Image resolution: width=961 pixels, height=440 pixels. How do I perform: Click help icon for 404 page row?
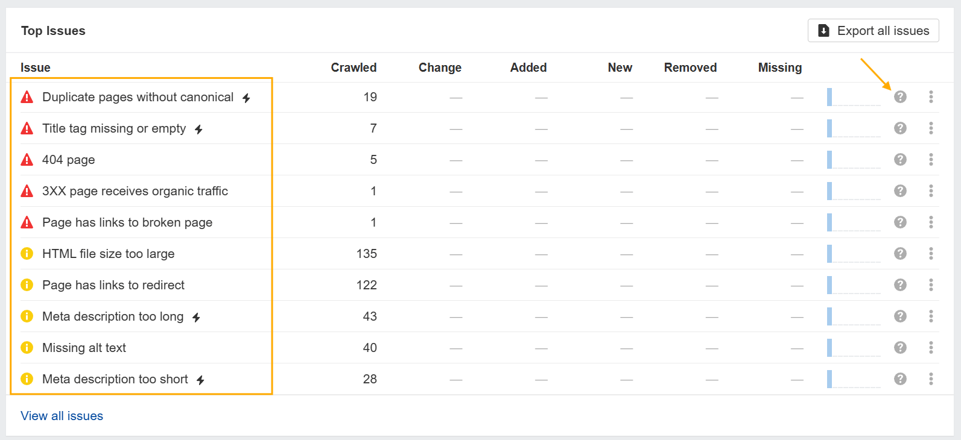[900, 160]
